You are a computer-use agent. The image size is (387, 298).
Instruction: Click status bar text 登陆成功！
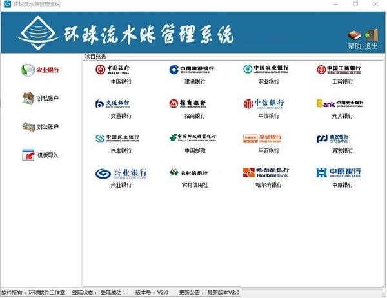114,293
